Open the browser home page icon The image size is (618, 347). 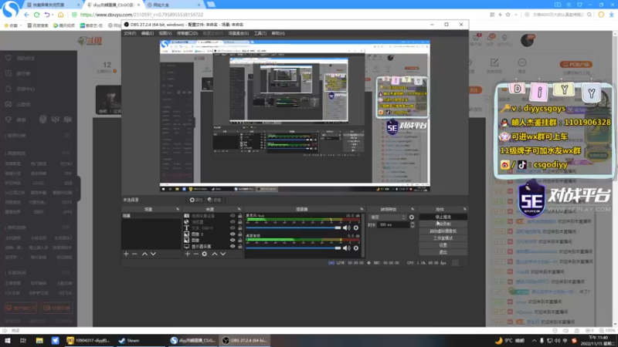[60, 15]
